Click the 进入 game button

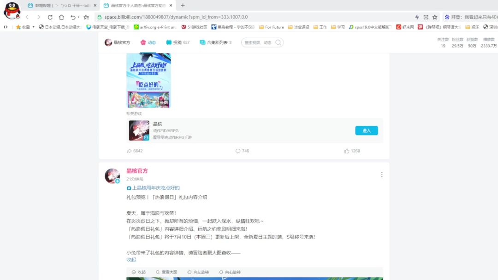coord(367,131)
